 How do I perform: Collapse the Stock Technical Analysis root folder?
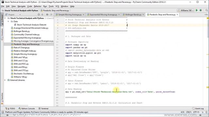point(5,18)
